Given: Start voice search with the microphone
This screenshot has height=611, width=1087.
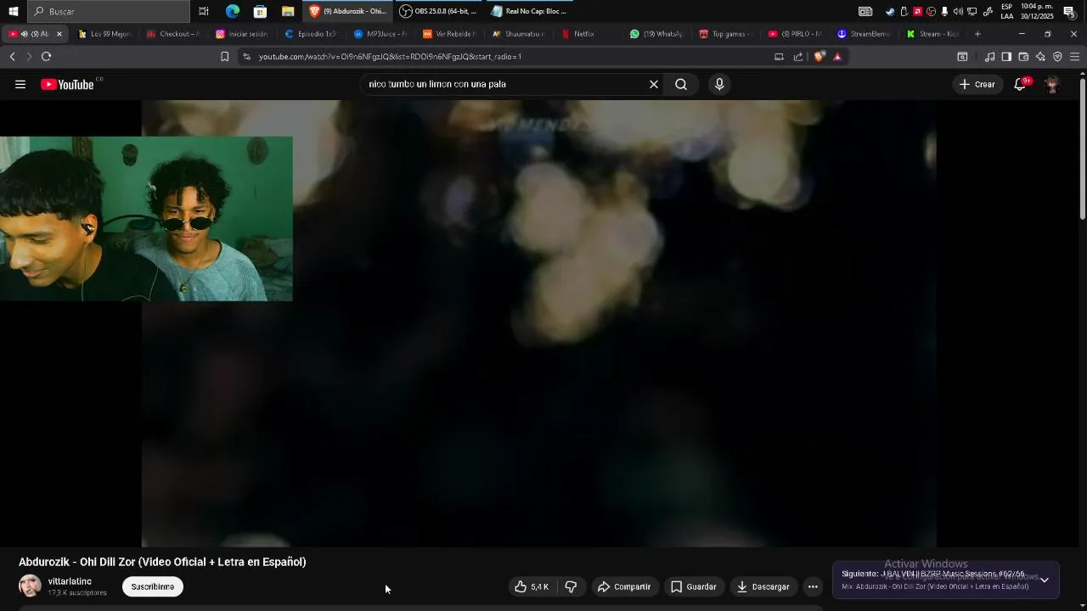Looking at the screenshot, I should (719, 84).
